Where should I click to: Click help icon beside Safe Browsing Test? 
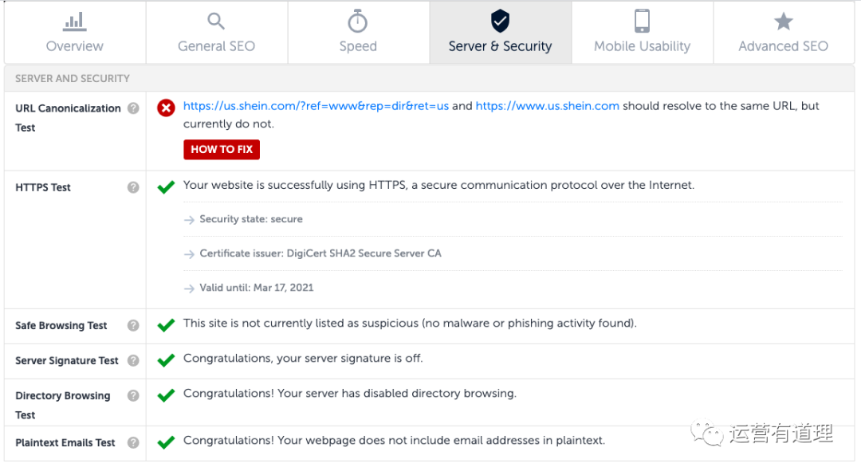click(x=133, y=325)
